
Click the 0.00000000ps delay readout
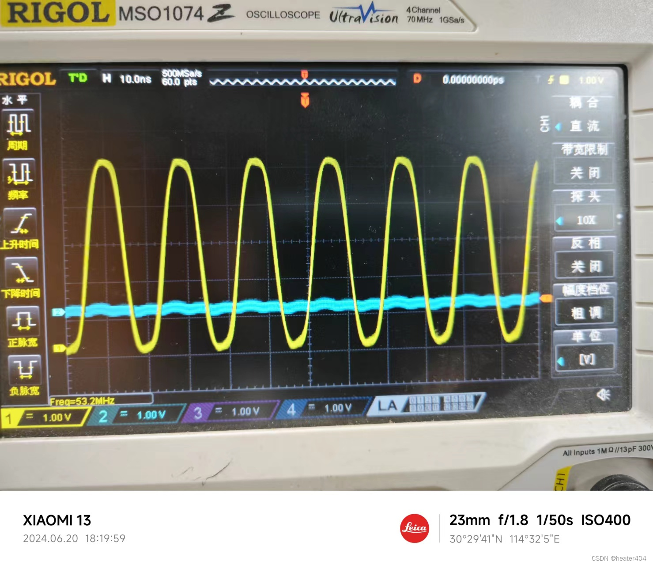click(473, 80)
